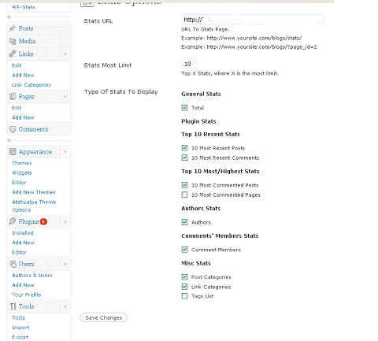Open the Users menu label
This screenshot has width=378, height=341.
(26, 264)
